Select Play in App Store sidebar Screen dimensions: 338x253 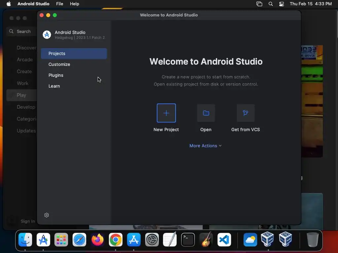(x=21, y=95)
